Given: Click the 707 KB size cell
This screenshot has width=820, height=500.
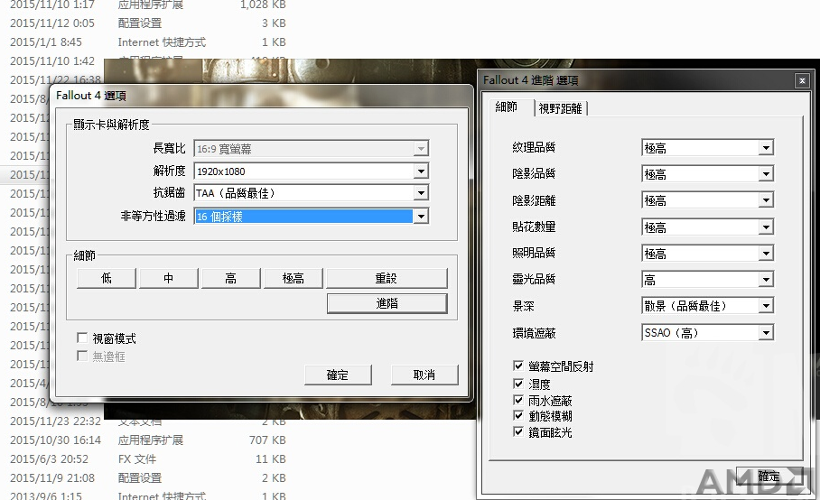Looking at the screenshot, I should 267,440.
